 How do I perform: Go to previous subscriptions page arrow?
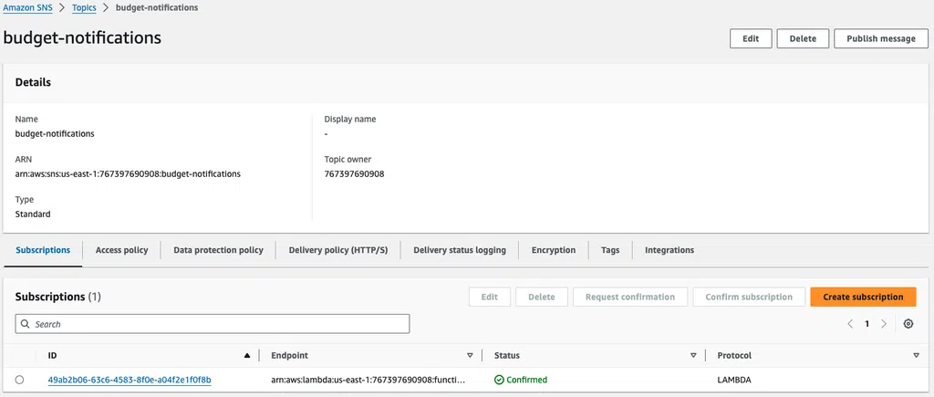[850, 324]
